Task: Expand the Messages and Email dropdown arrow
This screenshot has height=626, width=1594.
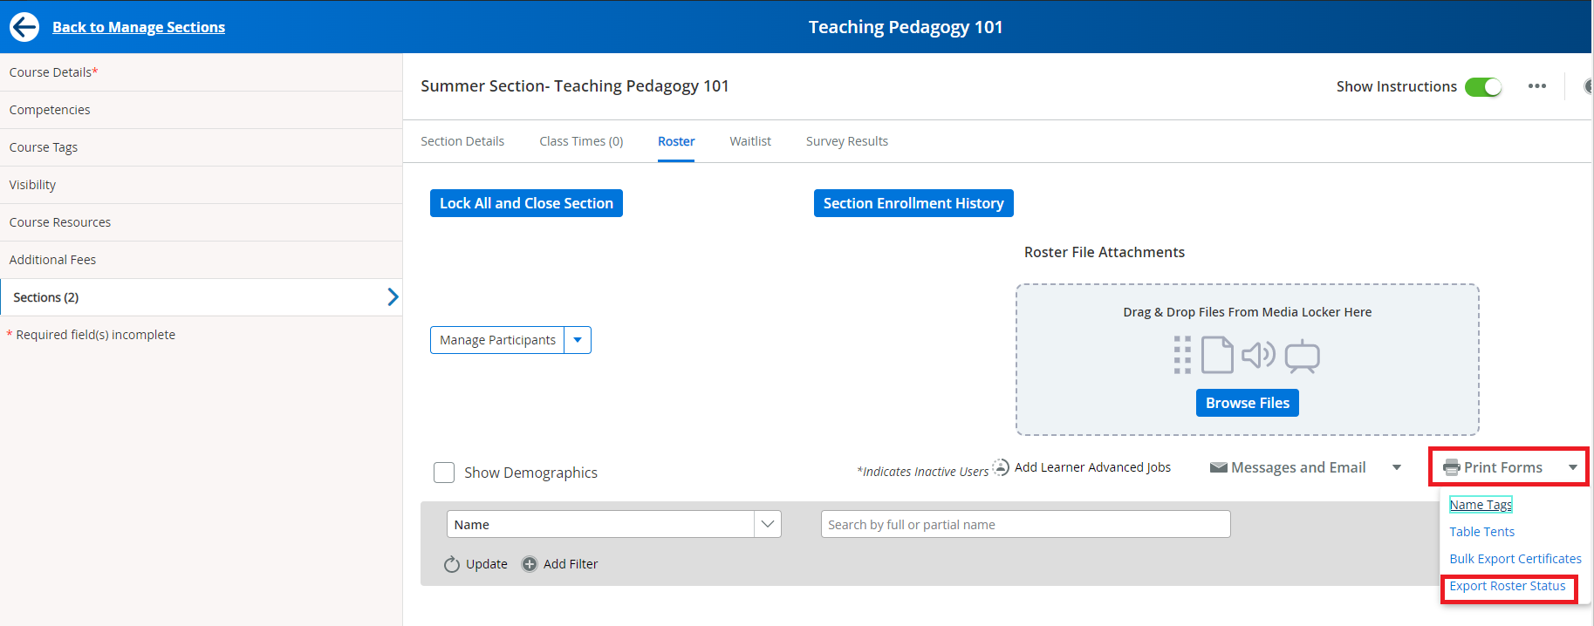Action: pos(1397,468)
